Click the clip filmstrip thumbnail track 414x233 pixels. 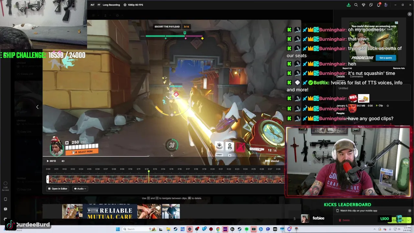click(166, 179)
